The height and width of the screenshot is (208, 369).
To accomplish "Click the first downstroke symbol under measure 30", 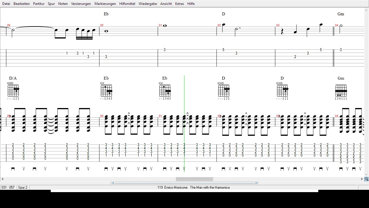I will pyautogui.click(x=106, y=169).
